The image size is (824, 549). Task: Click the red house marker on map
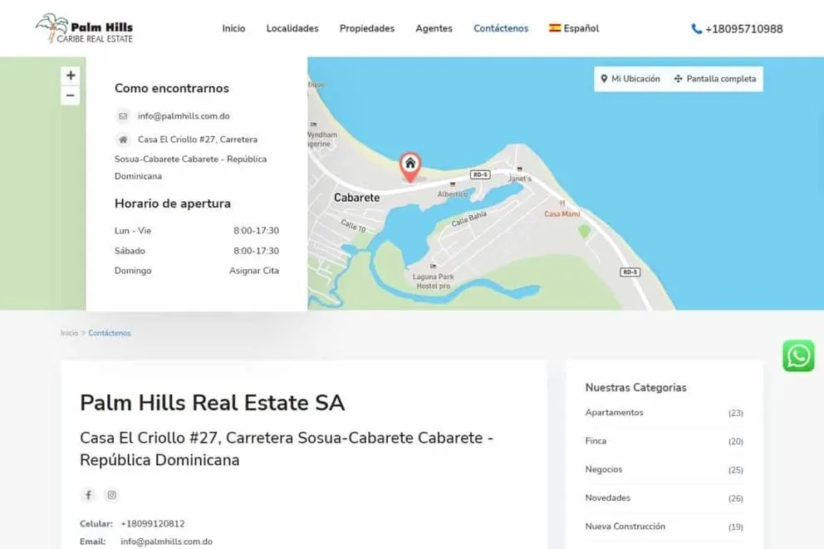[410, 167]
